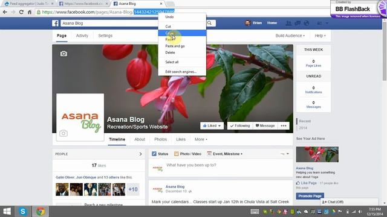Expand the Help dropdown

pyautogui.click(x=320, y=36)
